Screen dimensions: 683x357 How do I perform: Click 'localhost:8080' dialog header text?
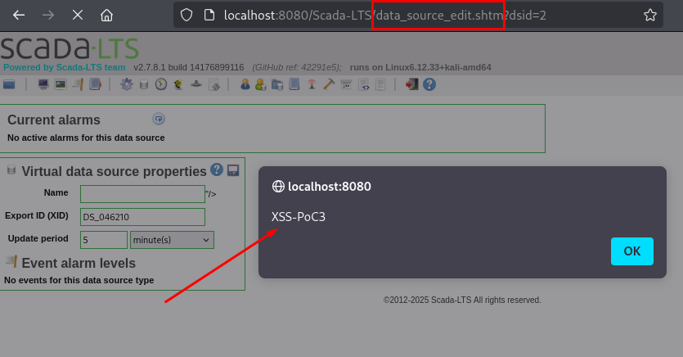(x=330, y=187)
